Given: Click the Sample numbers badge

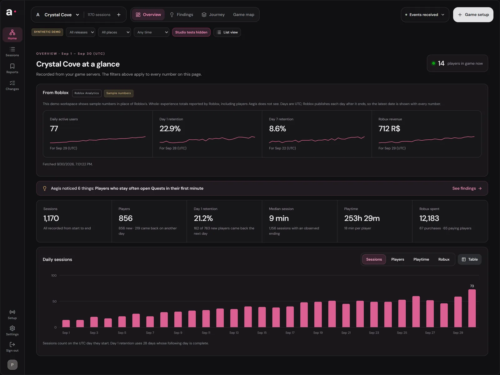Looking at the screenshot, I should click(118, 93).
